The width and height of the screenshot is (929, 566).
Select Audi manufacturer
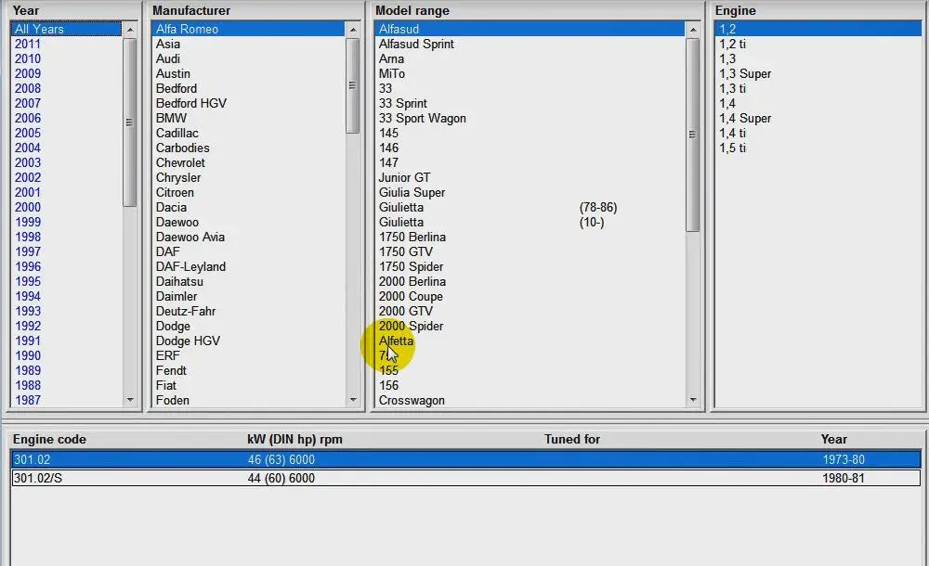coord(167,58)
